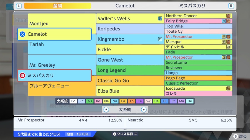This screenshot has height=140, width=250.
Task: Click the 短 trait icon on Icecapade
Action: click(x=228, y=89)
